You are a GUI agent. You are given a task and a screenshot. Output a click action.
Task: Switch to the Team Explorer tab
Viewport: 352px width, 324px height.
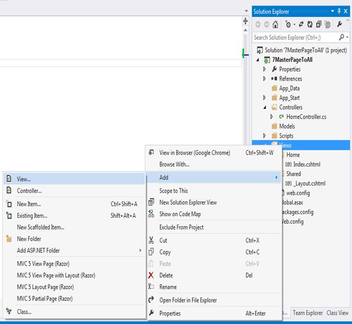(x=308, y=313)
